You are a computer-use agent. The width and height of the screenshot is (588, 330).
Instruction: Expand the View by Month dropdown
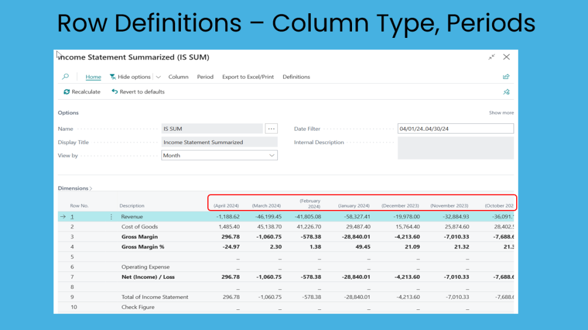(x=272, y=156)
